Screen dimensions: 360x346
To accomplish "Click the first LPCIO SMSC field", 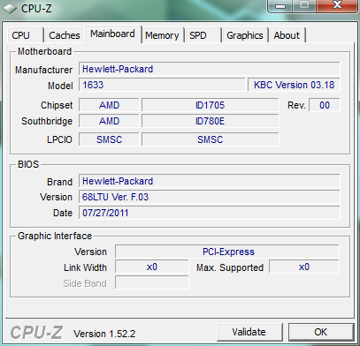I will tap(109, 139).
